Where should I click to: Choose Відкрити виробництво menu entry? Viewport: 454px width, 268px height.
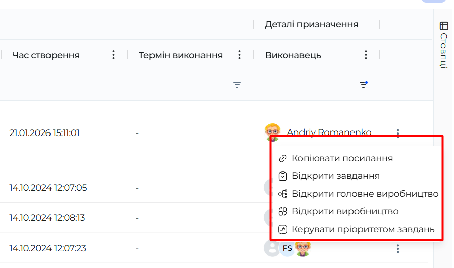[x=345, y=211]
